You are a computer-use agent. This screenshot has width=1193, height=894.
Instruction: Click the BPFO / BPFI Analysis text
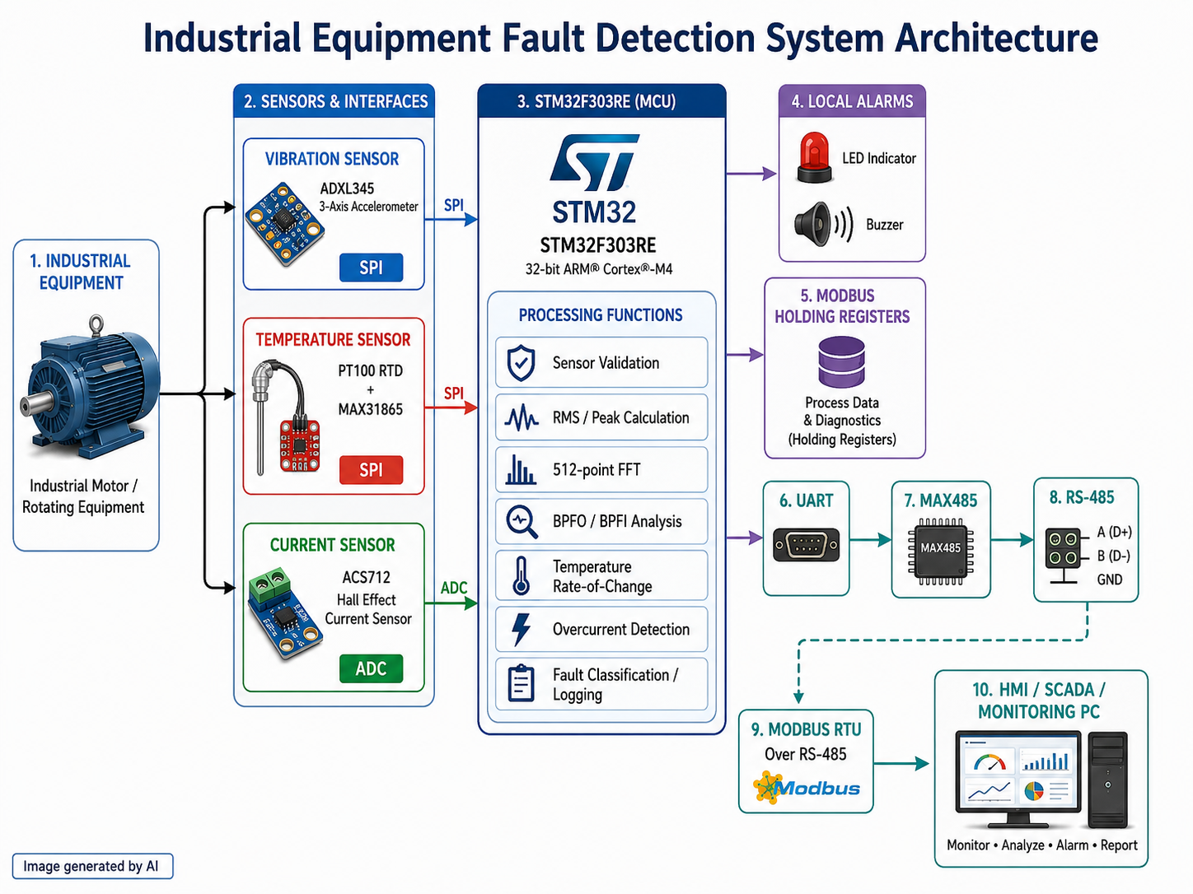coord(617,521)
